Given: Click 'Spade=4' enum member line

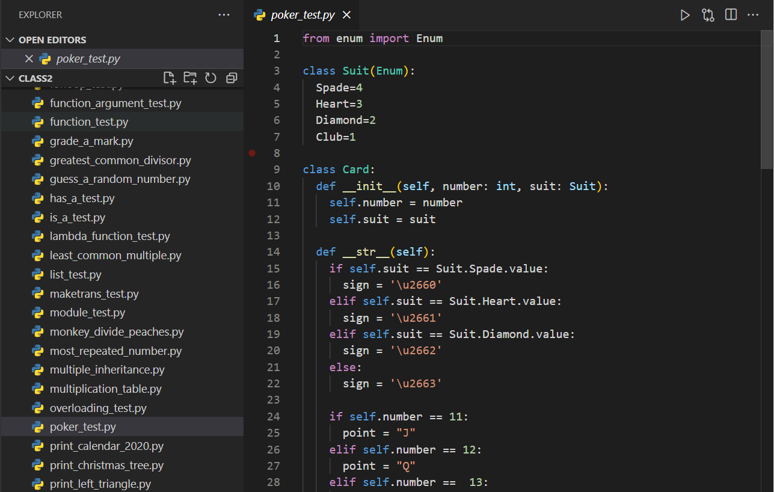Looking at the screenshot, I should click(x=339, y=88).
